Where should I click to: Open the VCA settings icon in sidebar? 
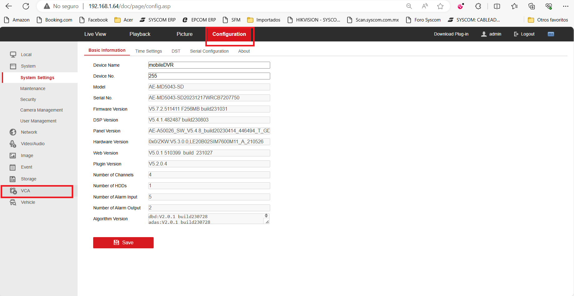click(x=13, y=191)
